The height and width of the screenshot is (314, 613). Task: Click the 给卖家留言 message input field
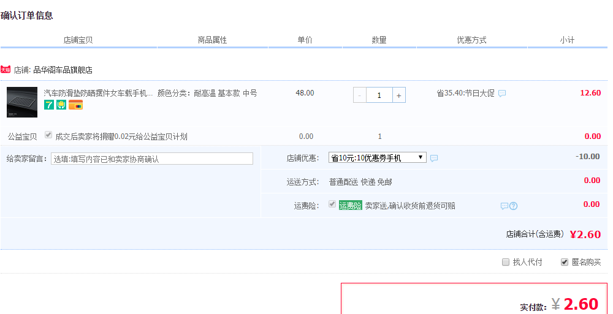[x=152, y=159]
